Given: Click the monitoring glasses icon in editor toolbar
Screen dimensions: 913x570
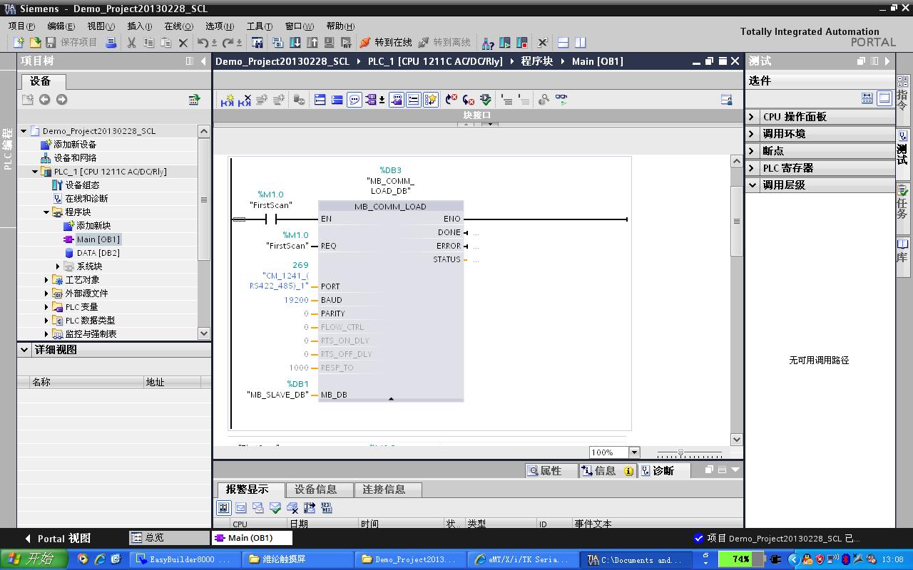Looking at the screenshot, I should pos(561,100).
